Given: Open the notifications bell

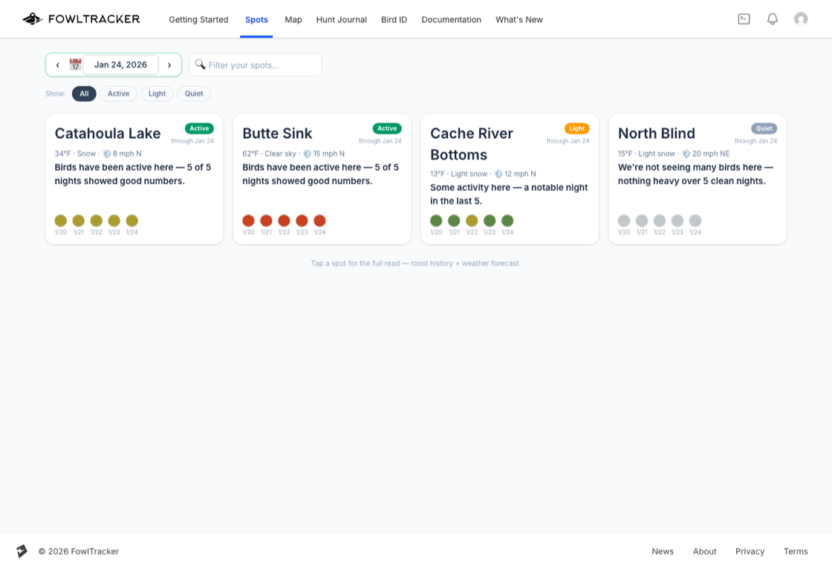Looking at the screenshot, I should [x=773, y=19].
